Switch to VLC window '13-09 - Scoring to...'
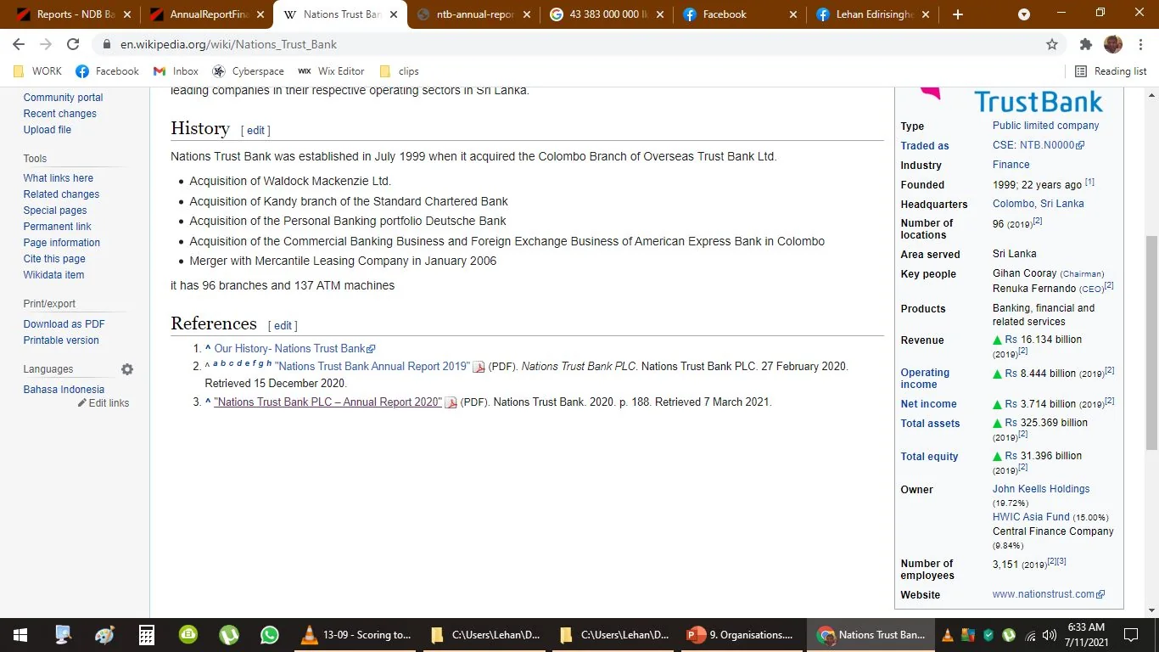The width and height of the screenshot is (1159, 652). (x=356, y=635)
